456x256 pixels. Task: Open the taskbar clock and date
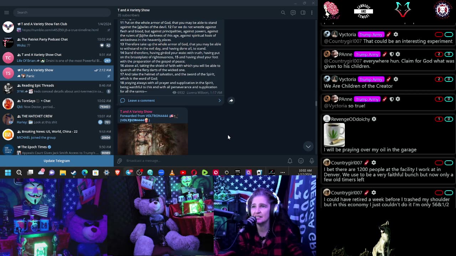(x=305, y=172)
